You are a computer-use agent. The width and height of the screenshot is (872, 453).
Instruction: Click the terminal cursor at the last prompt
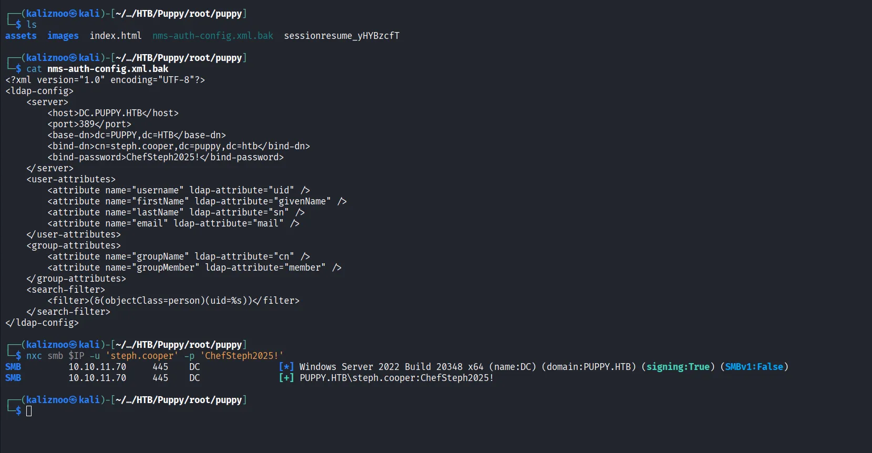click(x=29, y=411)
